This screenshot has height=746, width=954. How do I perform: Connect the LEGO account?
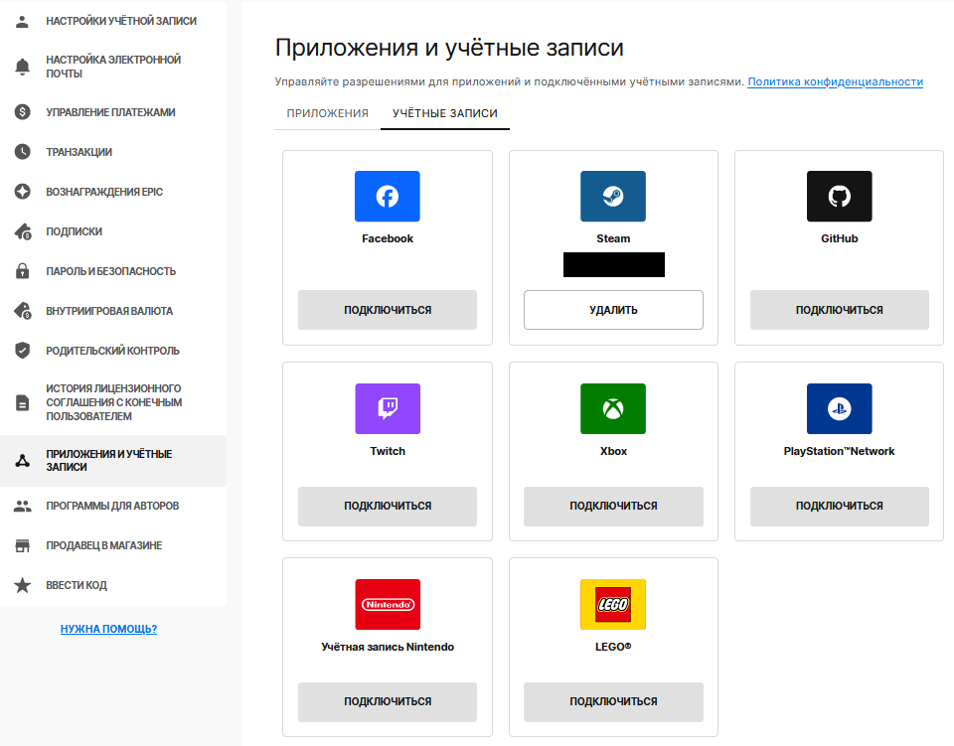point(613,701)
